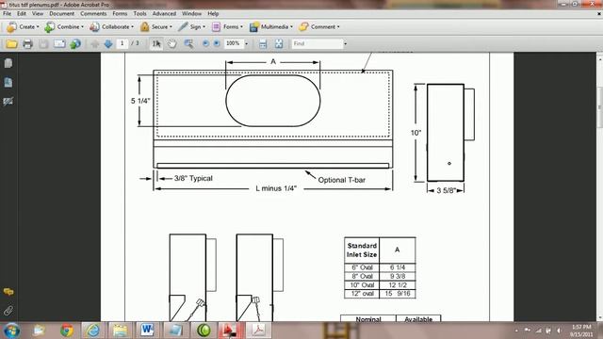Open Internet Explorer from taskbar
The width and height of the screenshot is (603, 339).
click(92, 331)
